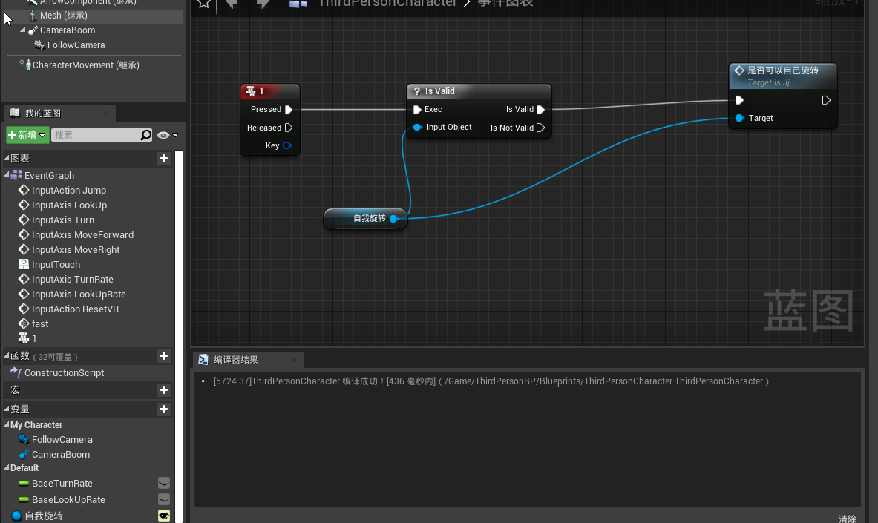This screenshot has width=878, height=523.
Task: Click the bookmark star icon in graph toolbar
Action: click(x=204, y=4)
